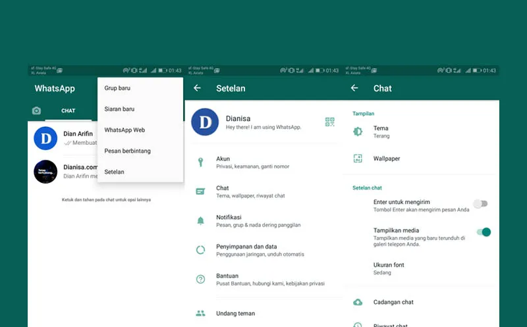The height and width of the screenshot is (327, 527).
Task: Tap the key icon for Akun
Action: [201, 162]
